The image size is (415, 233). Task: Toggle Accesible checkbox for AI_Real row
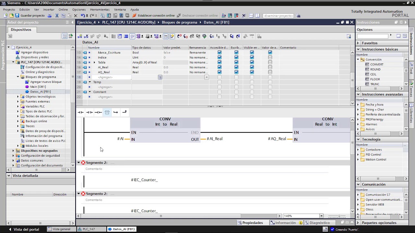point(219,67)
